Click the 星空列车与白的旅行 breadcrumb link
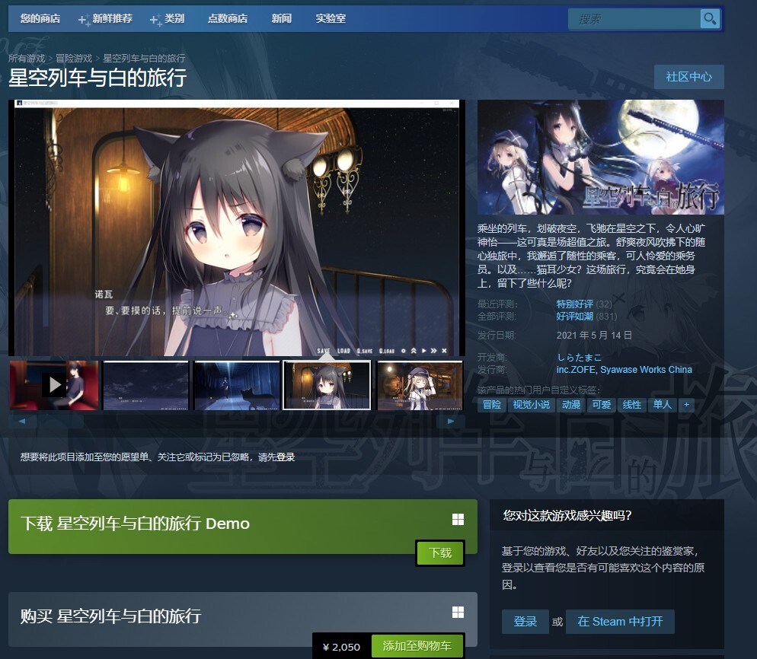Screen dimensions: 757x659 coord(144,59)
